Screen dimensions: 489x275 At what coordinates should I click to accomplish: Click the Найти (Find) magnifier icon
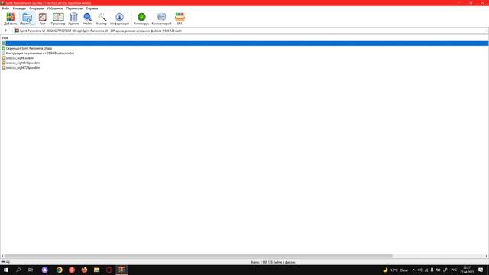tap(88, 18)
